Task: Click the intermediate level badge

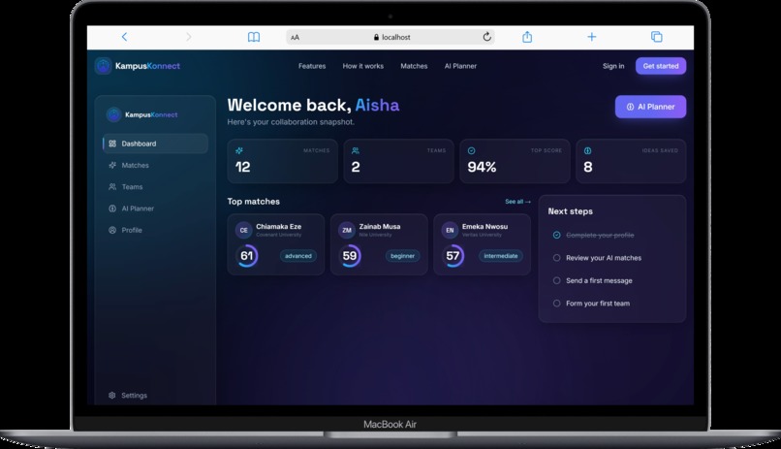Action: click(501, 256)
